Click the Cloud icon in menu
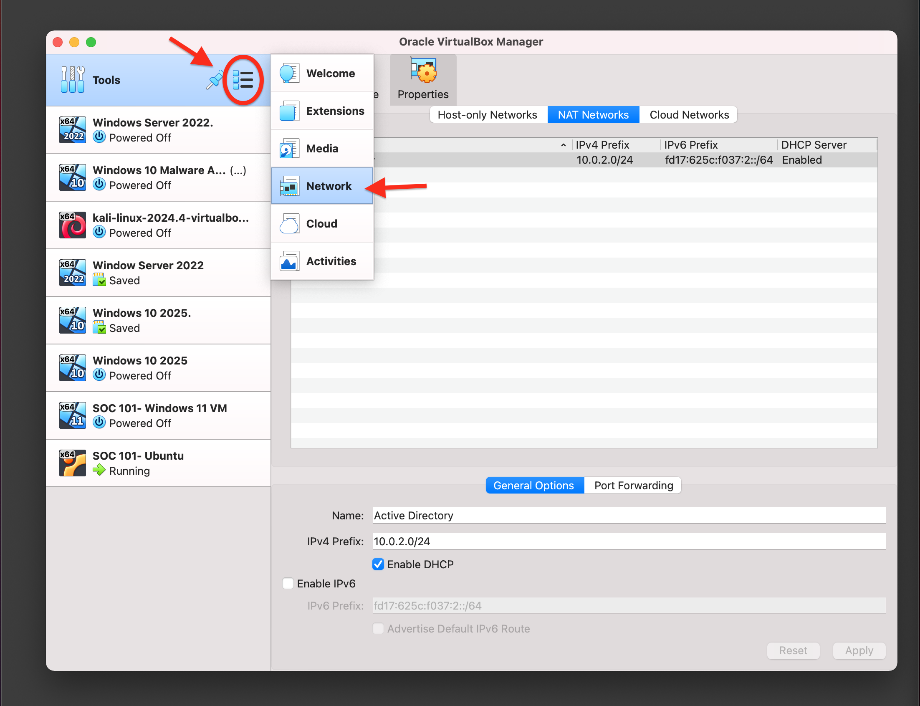This screenshot has width=920, height=706. point(289,223)
